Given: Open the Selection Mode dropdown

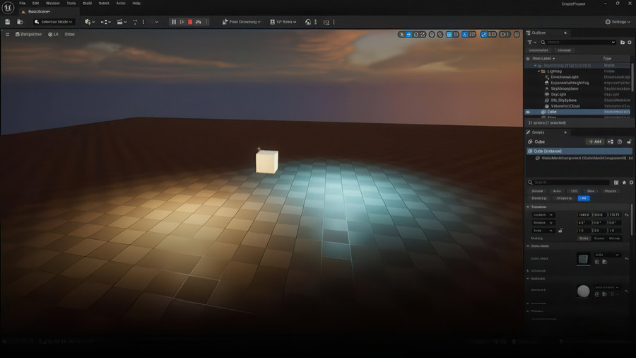Looking at the screenshot, I should [53, 22].
